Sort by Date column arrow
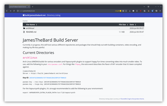This screenshot has height=106, width=167. point(135,25)
